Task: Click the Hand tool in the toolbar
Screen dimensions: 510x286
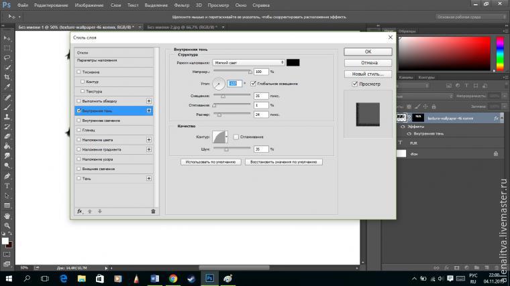Action: 7,216
